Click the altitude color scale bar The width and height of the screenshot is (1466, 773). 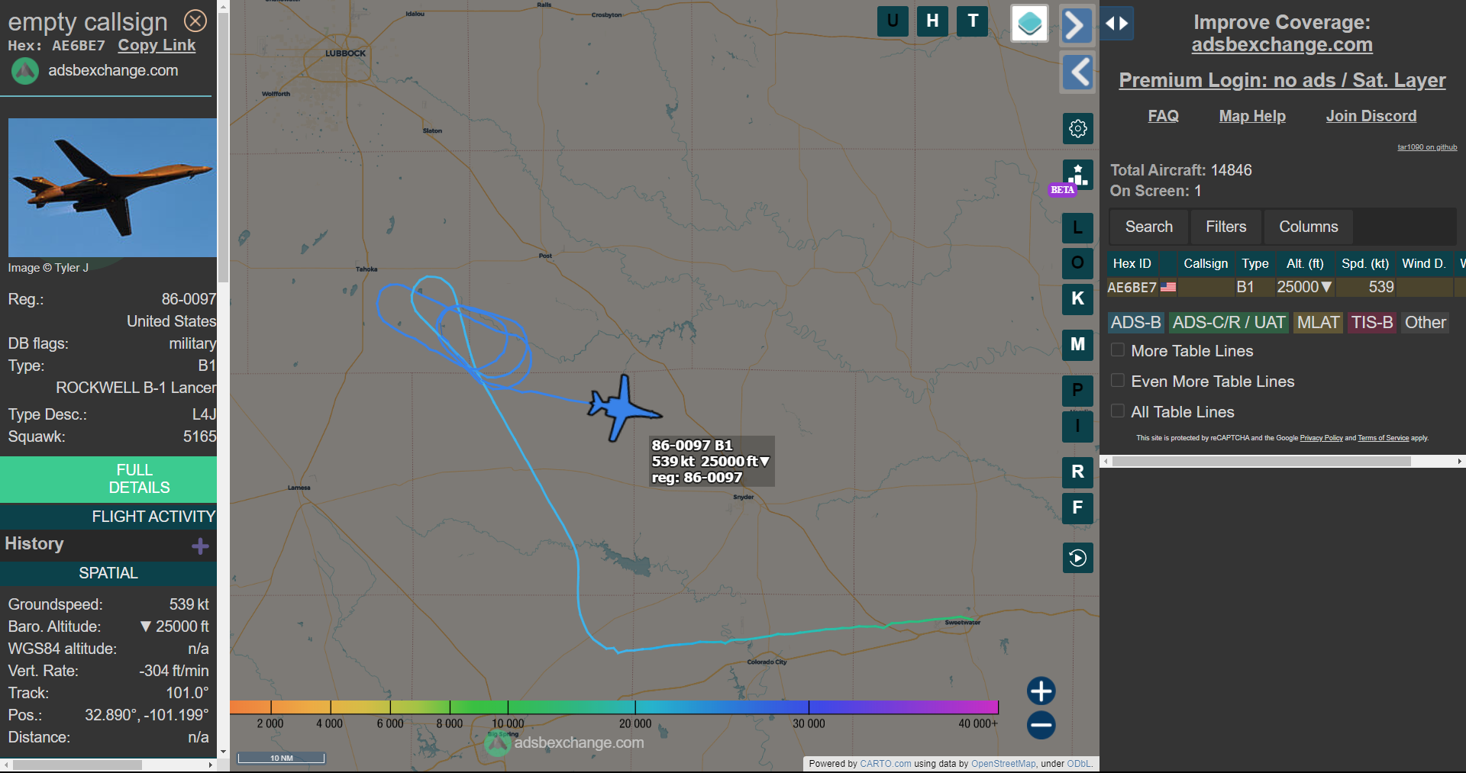tap(614, 707)
